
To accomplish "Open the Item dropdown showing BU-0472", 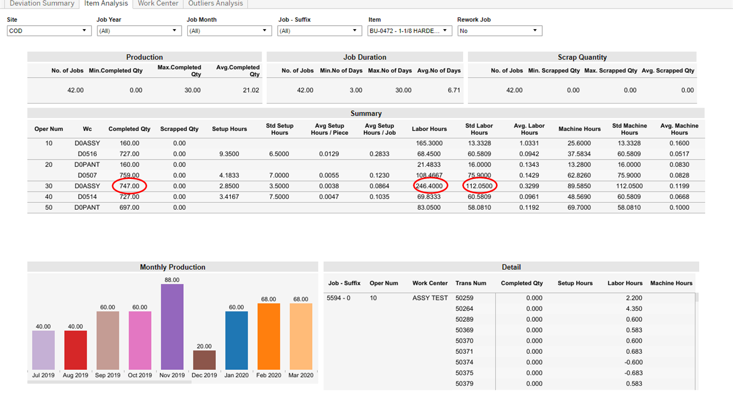I will 409,31.
